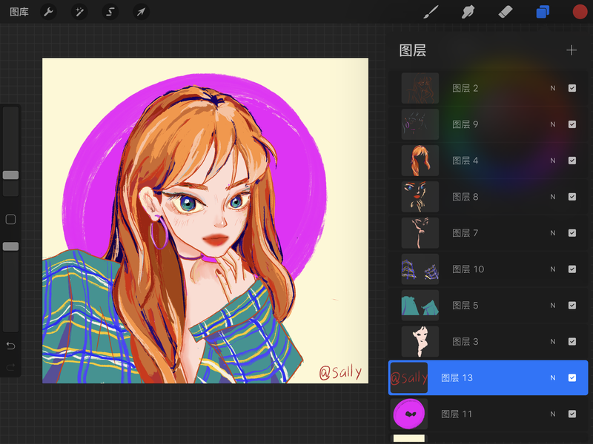
Task: Select the Brush paint tool
Action: (x=431, y=12)
